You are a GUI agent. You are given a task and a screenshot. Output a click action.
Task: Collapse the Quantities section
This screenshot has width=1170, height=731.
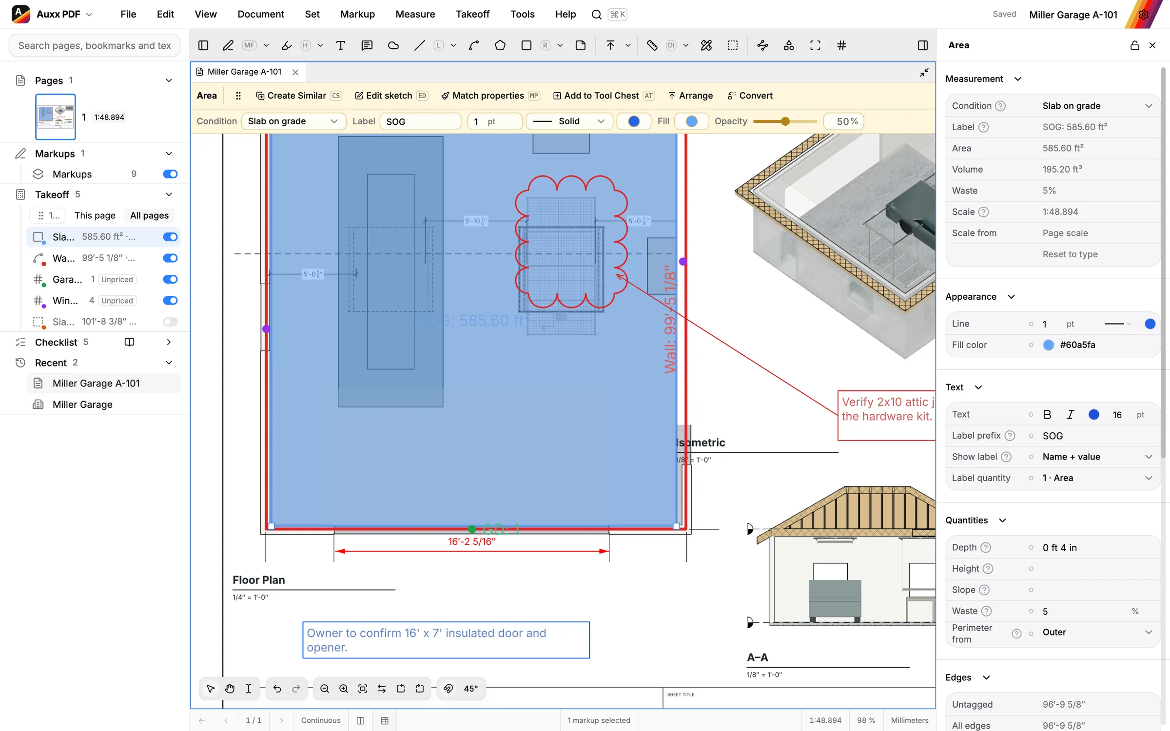tap(1002, 520)
